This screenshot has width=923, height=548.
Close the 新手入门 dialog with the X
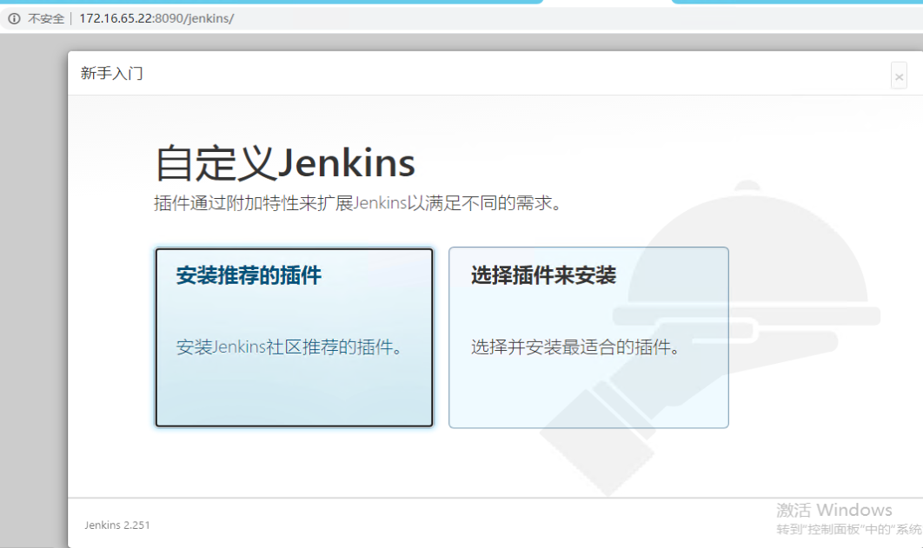pyautogui.click(x=899, y=76)
